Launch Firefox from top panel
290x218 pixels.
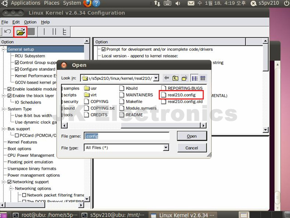tap(87, 3)
